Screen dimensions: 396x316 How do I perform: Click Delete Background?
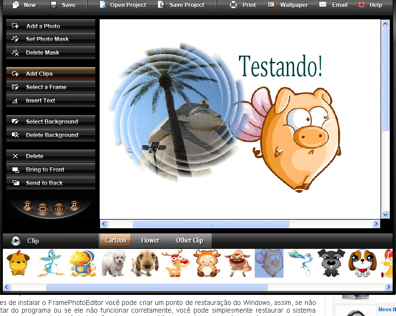pyautogui.click(x=50, y=135)
